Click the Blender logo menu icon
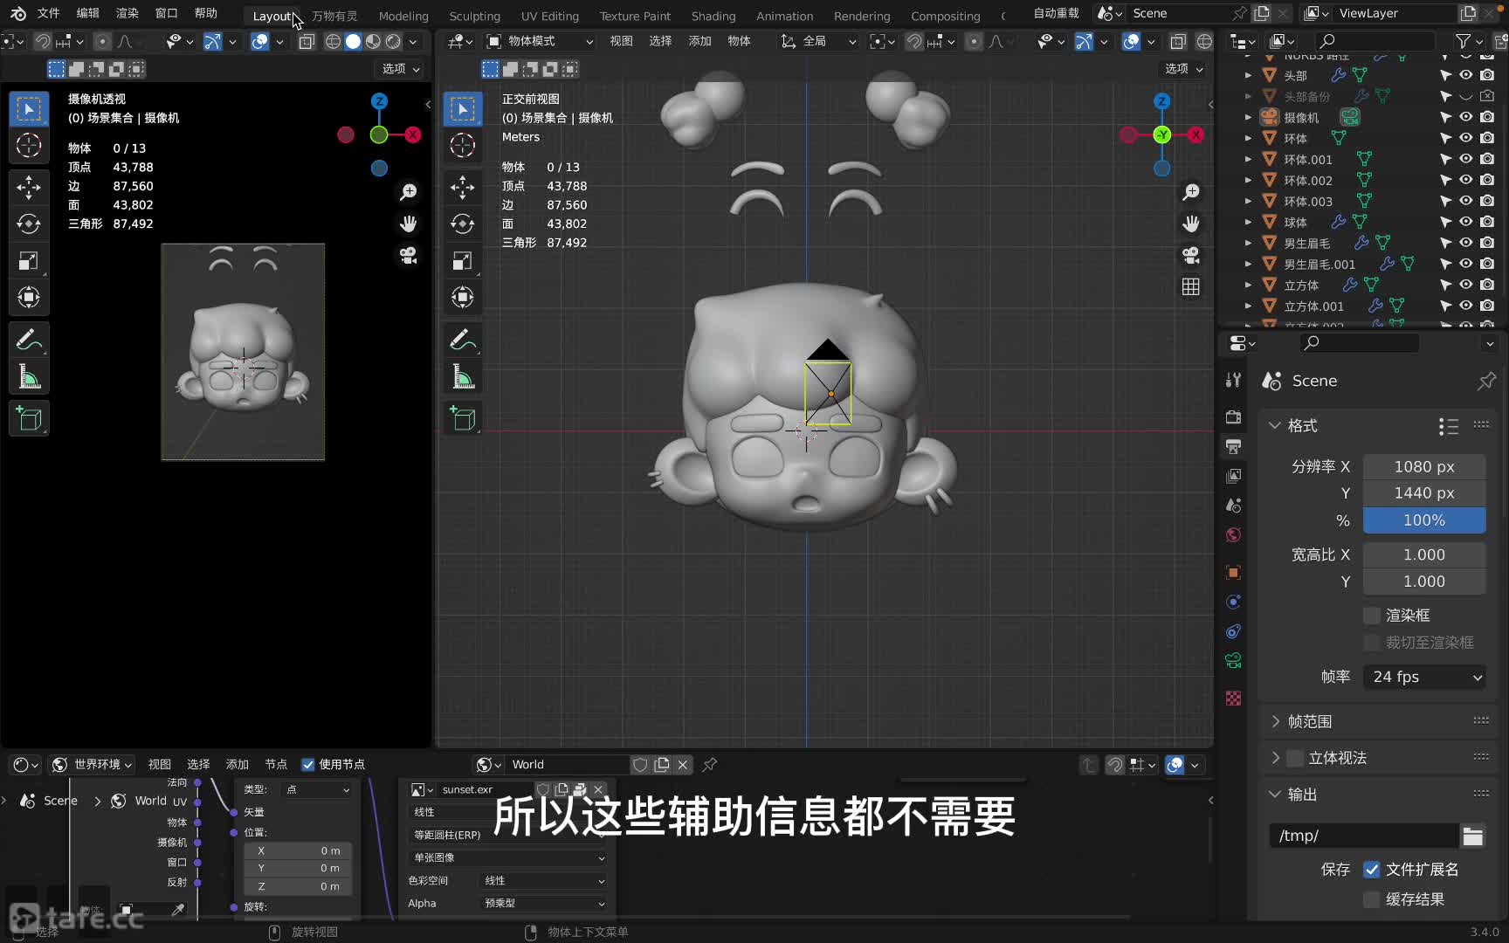 pos(17,13)
